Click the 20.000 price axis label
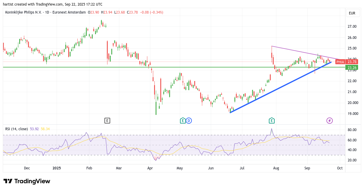364x190 pixels. click(353, 103)
